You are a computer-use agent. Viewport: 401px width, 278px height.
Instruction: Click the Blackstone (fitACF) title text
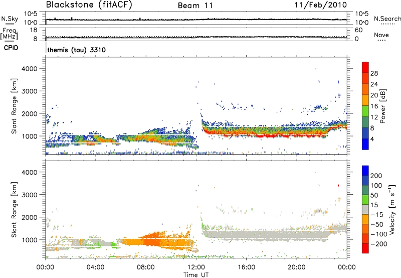pos(89,5)
